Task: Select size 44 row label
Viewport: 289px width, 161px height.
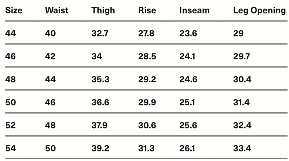Action: click(x=11, y=33)
